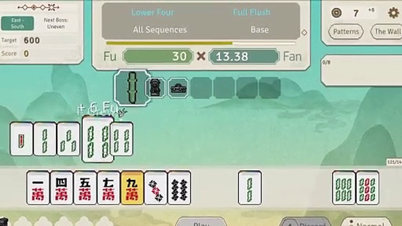Screen dimensions: 402x226
Task: Pick the one-character (一萬) tile
Action: coord(38,188)
